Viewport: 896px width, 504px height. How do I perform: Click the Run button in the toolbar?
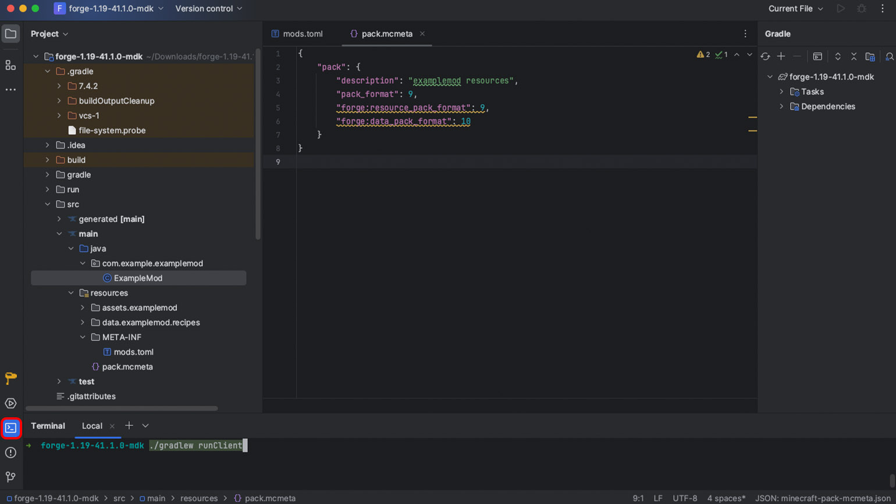pos(840,9)
